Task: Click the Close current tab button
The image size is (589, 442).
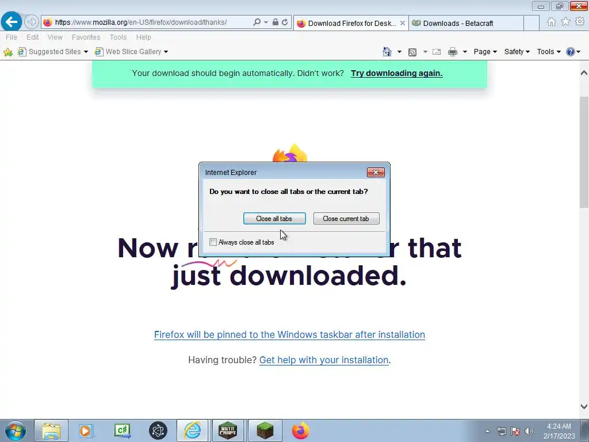Action: pyautogui.click(x=346, y=218)
